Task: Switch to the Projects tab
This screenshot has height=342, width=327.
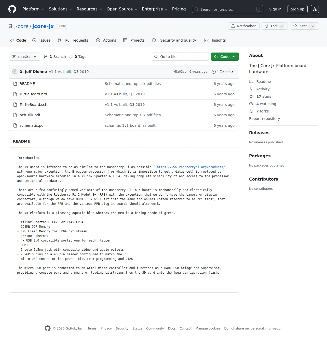Action: pyautogui.click(x=134, y=40)
